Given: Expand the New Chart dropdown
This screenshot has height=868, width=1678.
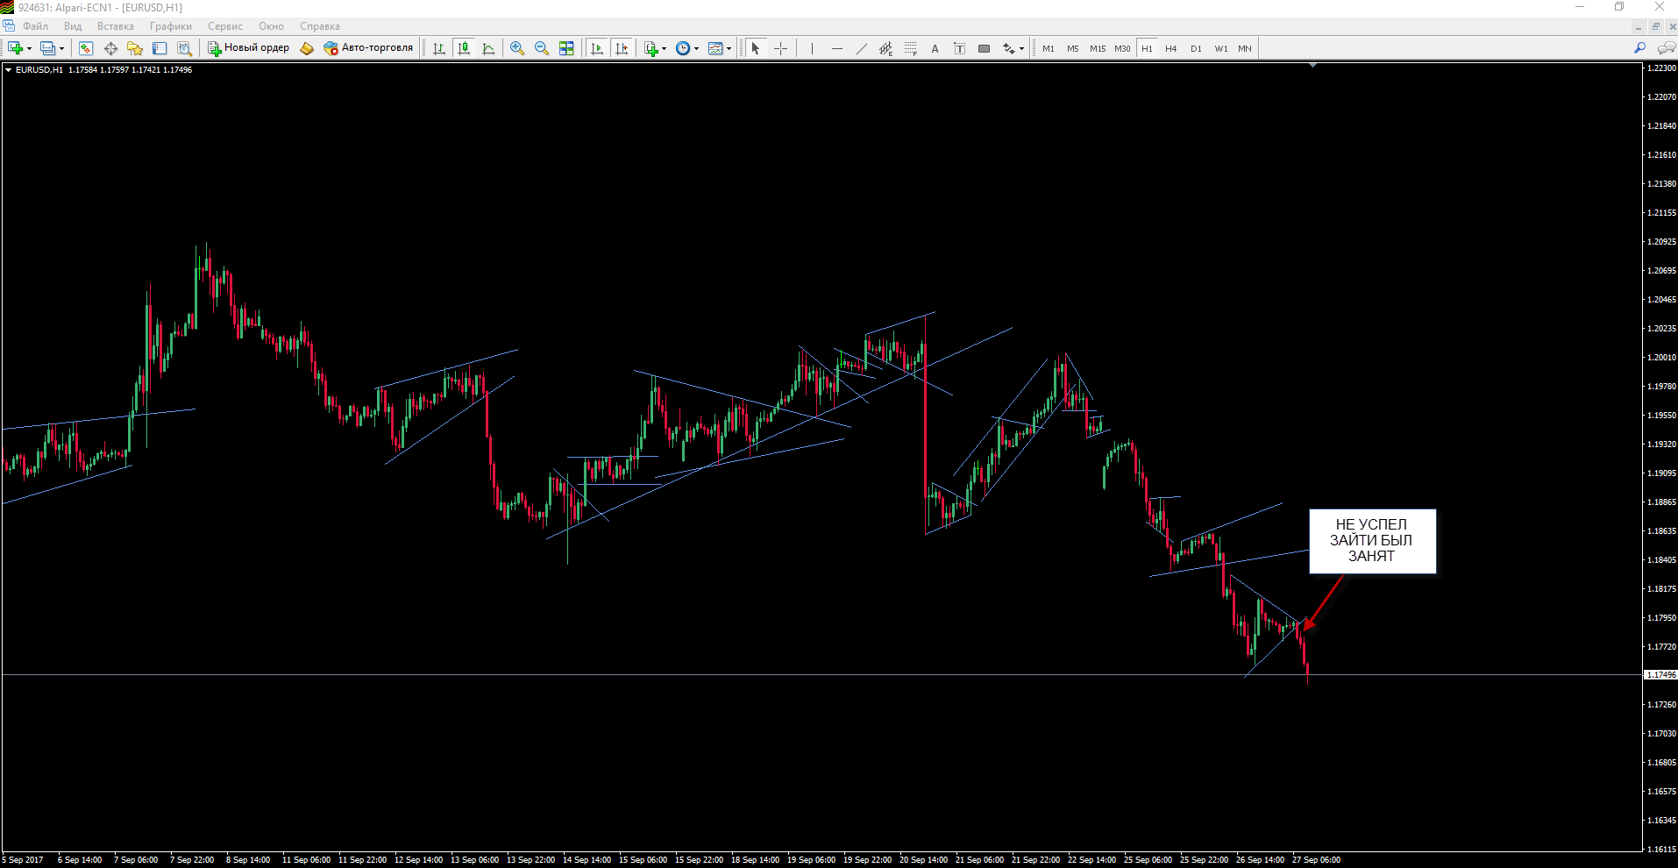Looking at the screenshot, I should click(x=30, y=49).
